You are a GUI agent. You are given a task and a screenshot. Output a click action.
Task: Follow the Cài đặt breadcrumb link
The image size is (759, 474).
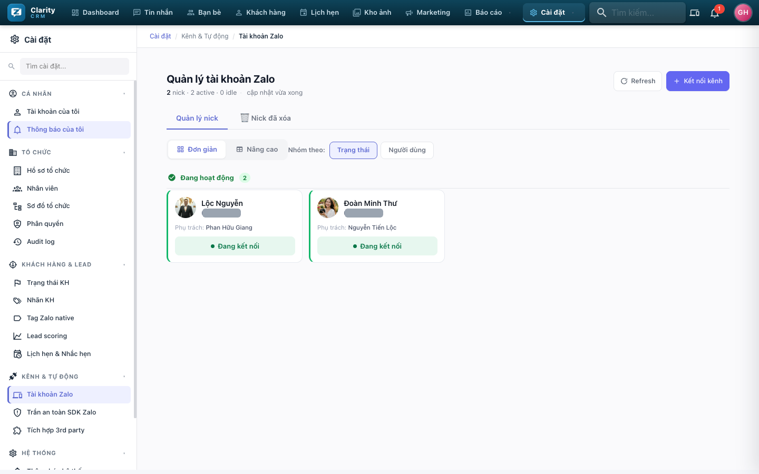[x=160, y=36]
